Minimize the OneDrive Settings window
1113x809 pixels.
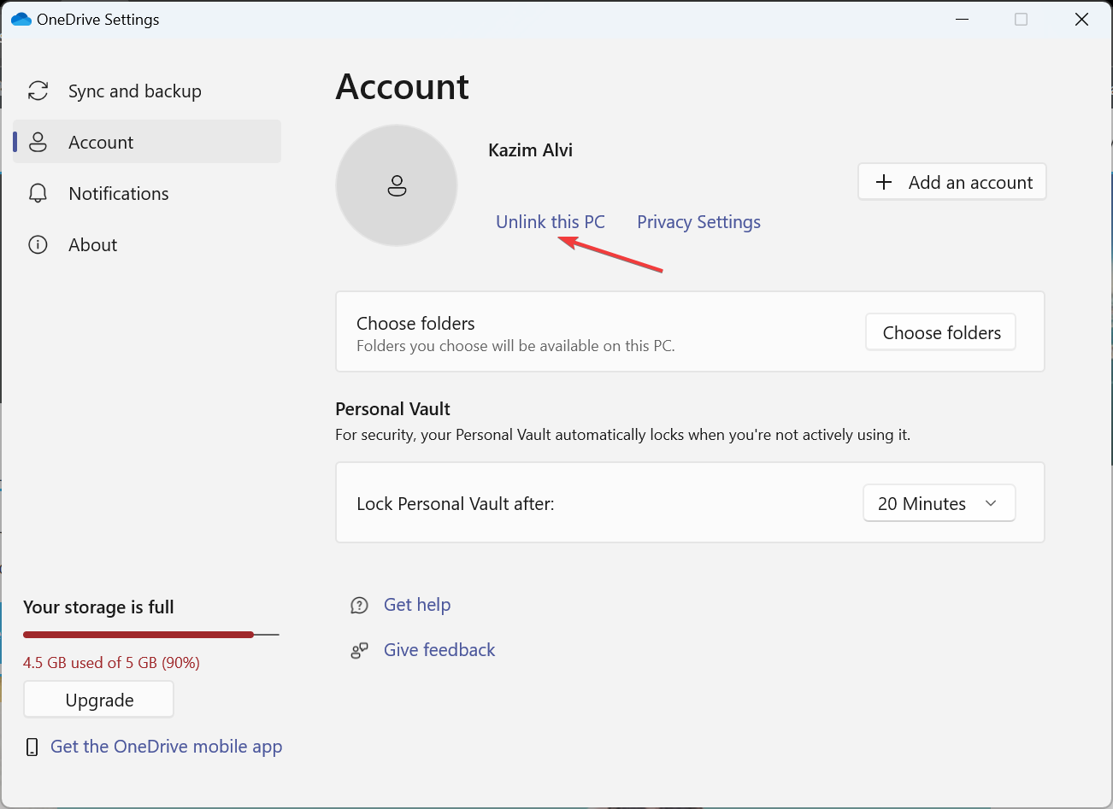click(963, 19)
